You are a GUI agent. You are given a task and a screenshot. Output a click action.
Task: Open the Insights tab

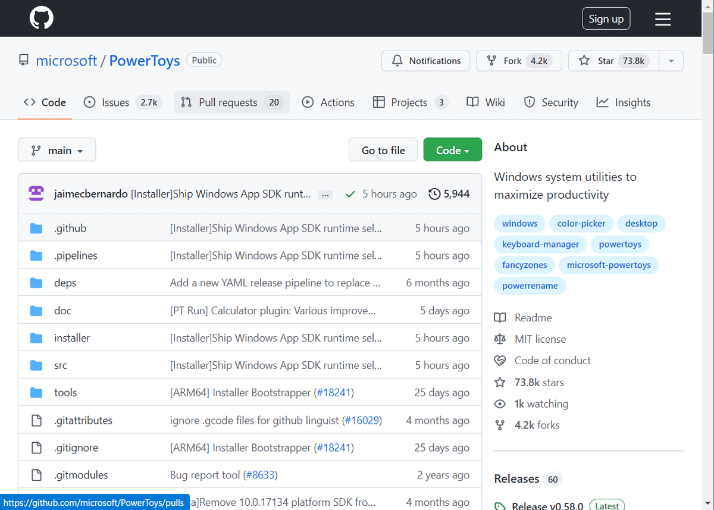coord(624,102)
